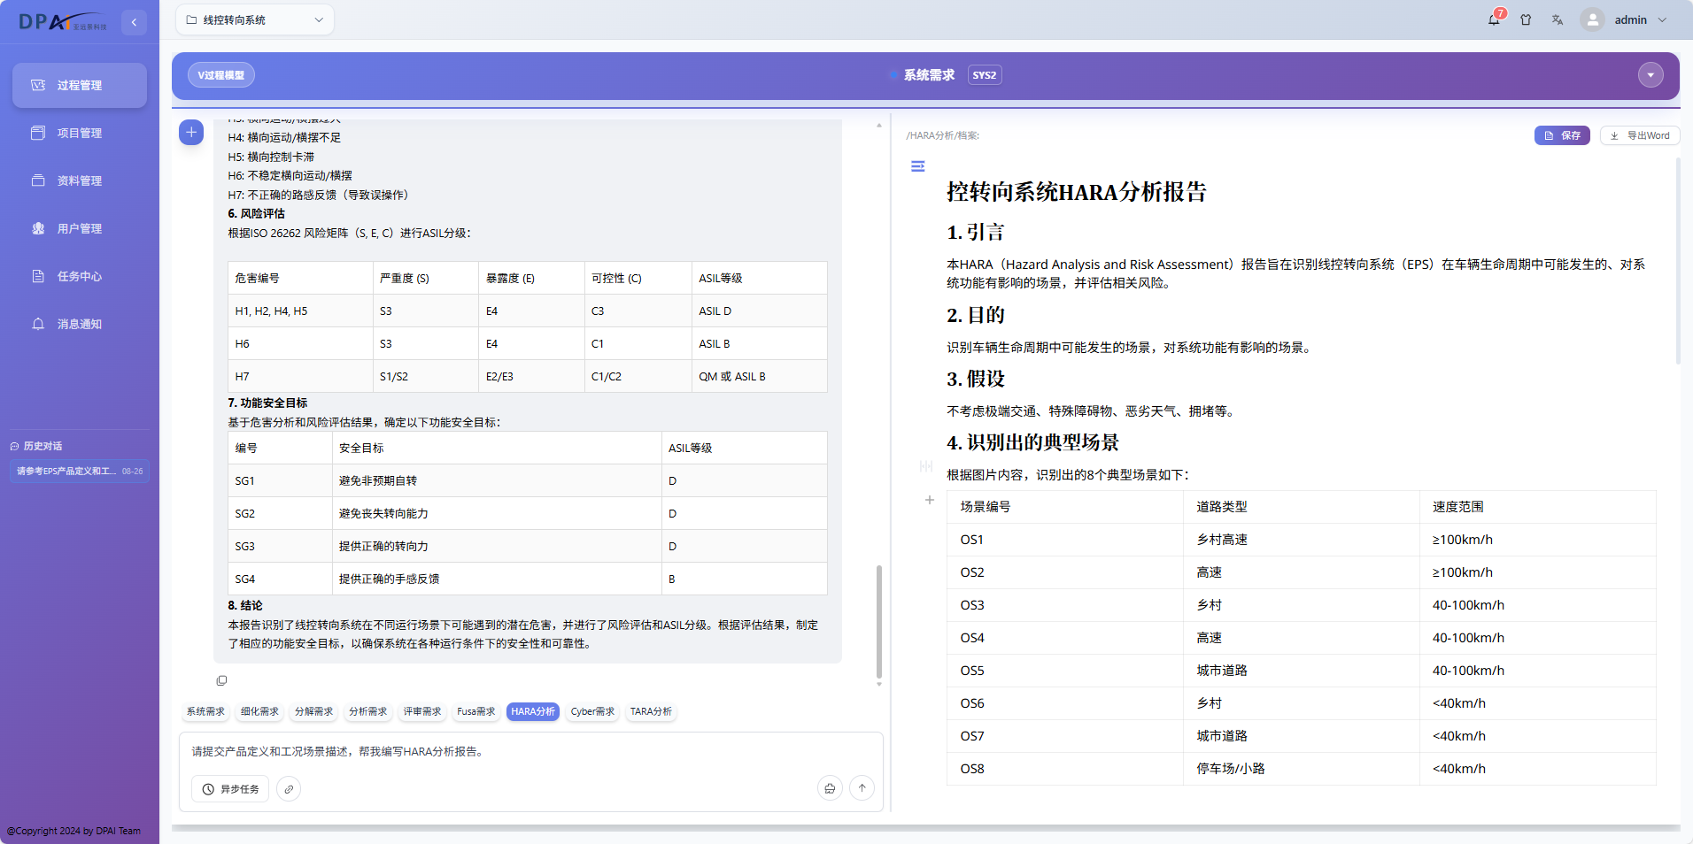Copy the chat response using copy icon

point(221,680)
